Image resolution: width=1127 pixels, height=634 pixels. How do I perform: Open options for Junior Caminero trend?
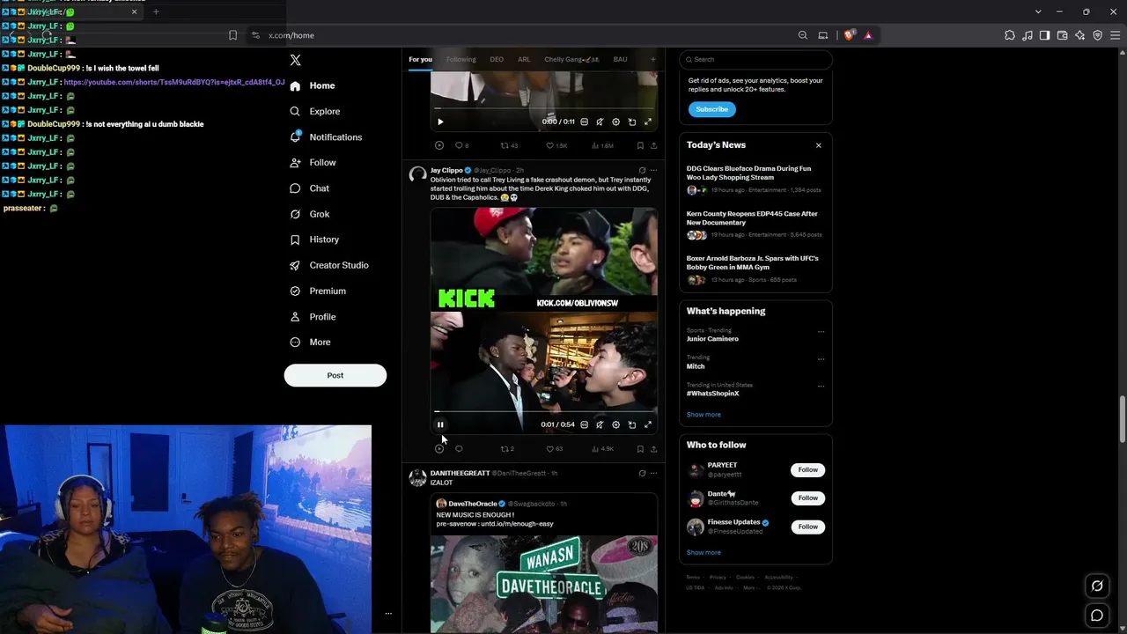point(821,332)
